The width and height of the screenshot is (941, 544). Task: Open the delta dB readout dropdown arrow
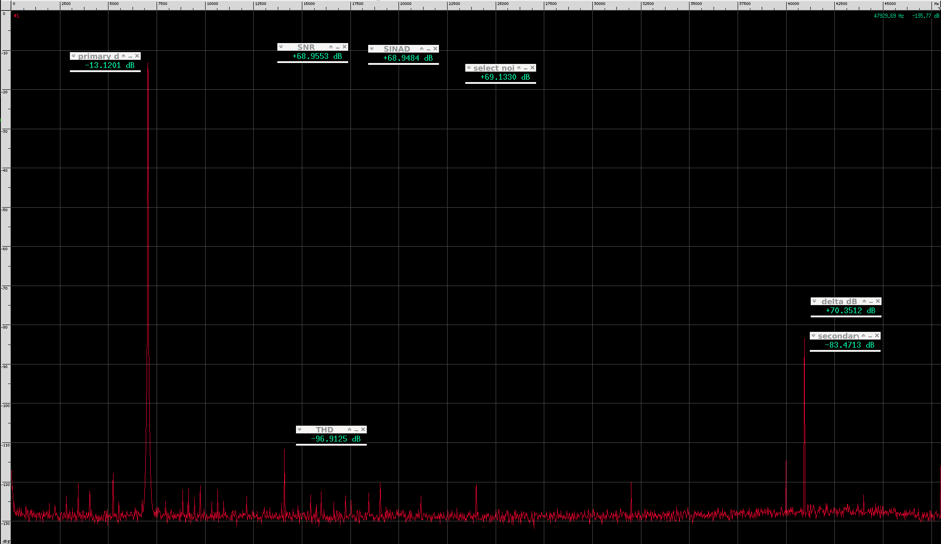tap(814, 301)
